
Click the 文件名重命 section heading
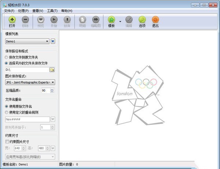(13, 99)
